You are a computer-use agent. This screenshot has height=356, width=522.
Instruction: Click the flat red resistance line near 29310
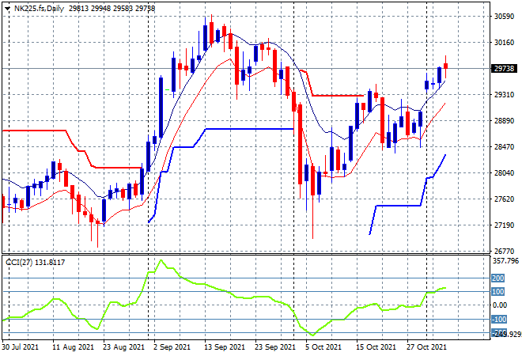click(x=338, y=96)
